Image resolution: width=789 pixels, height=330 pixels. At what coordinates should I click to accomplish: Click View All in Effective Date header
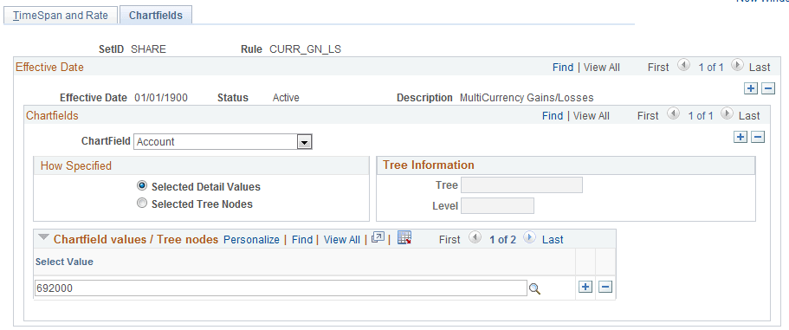601,68
